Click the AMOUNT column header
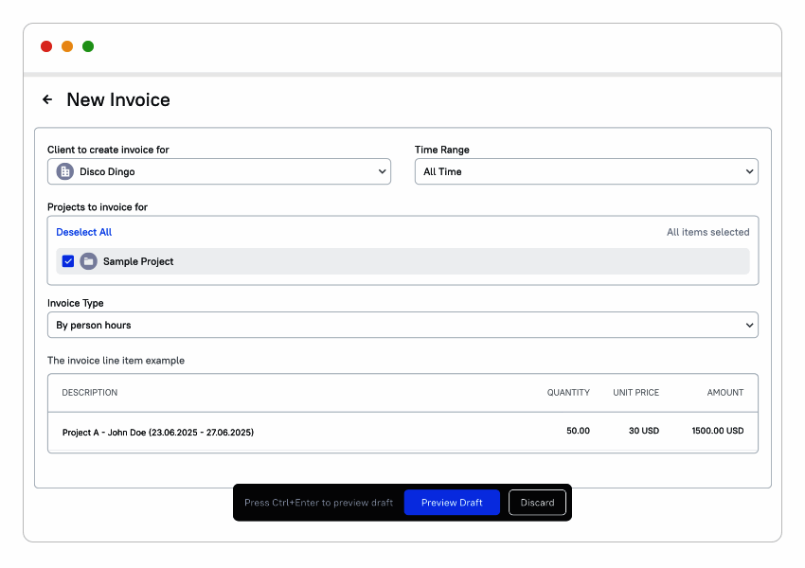805x568 pixels. click(724, 392)
